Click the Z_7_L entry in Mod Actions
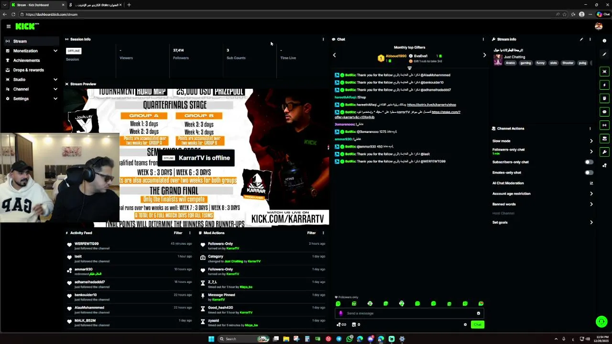This screenshot has width=612, height=344. (x=262, y=284)
